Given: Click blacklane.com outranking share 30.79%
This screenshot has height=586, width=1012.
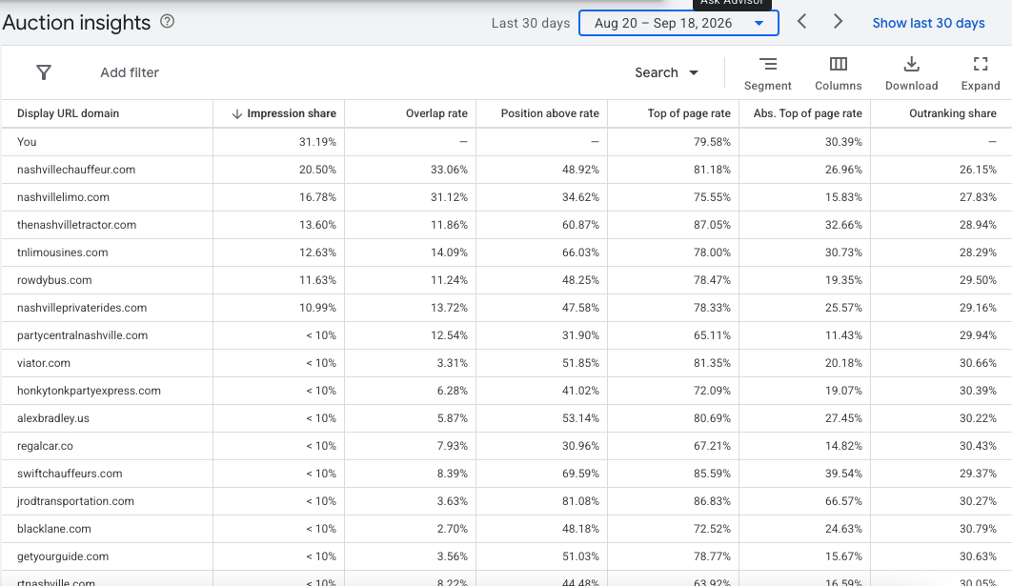Looking at the screenshot, I should click(978, 529).
